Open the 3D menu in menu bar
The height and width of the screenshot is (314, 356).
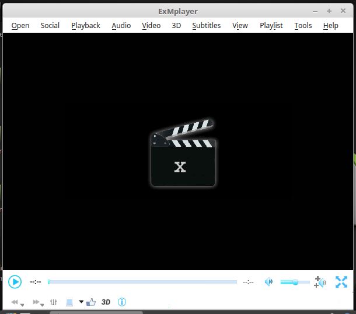tap(176, 26)
